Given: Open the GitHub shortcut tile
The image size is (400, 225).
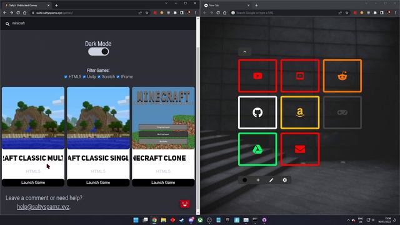Looking at the screenshot, I should tap(257, 112).
